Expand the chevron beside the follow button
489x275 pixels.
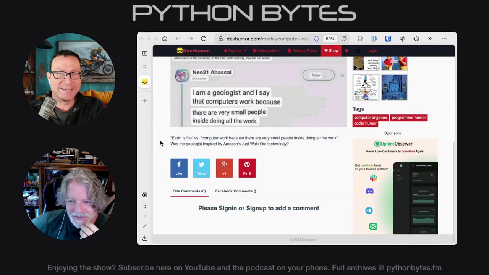pos(342,75)
